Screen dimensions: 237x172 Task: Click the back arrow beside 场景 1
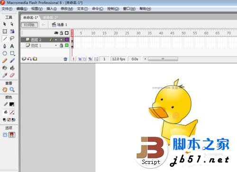[43, 25]
